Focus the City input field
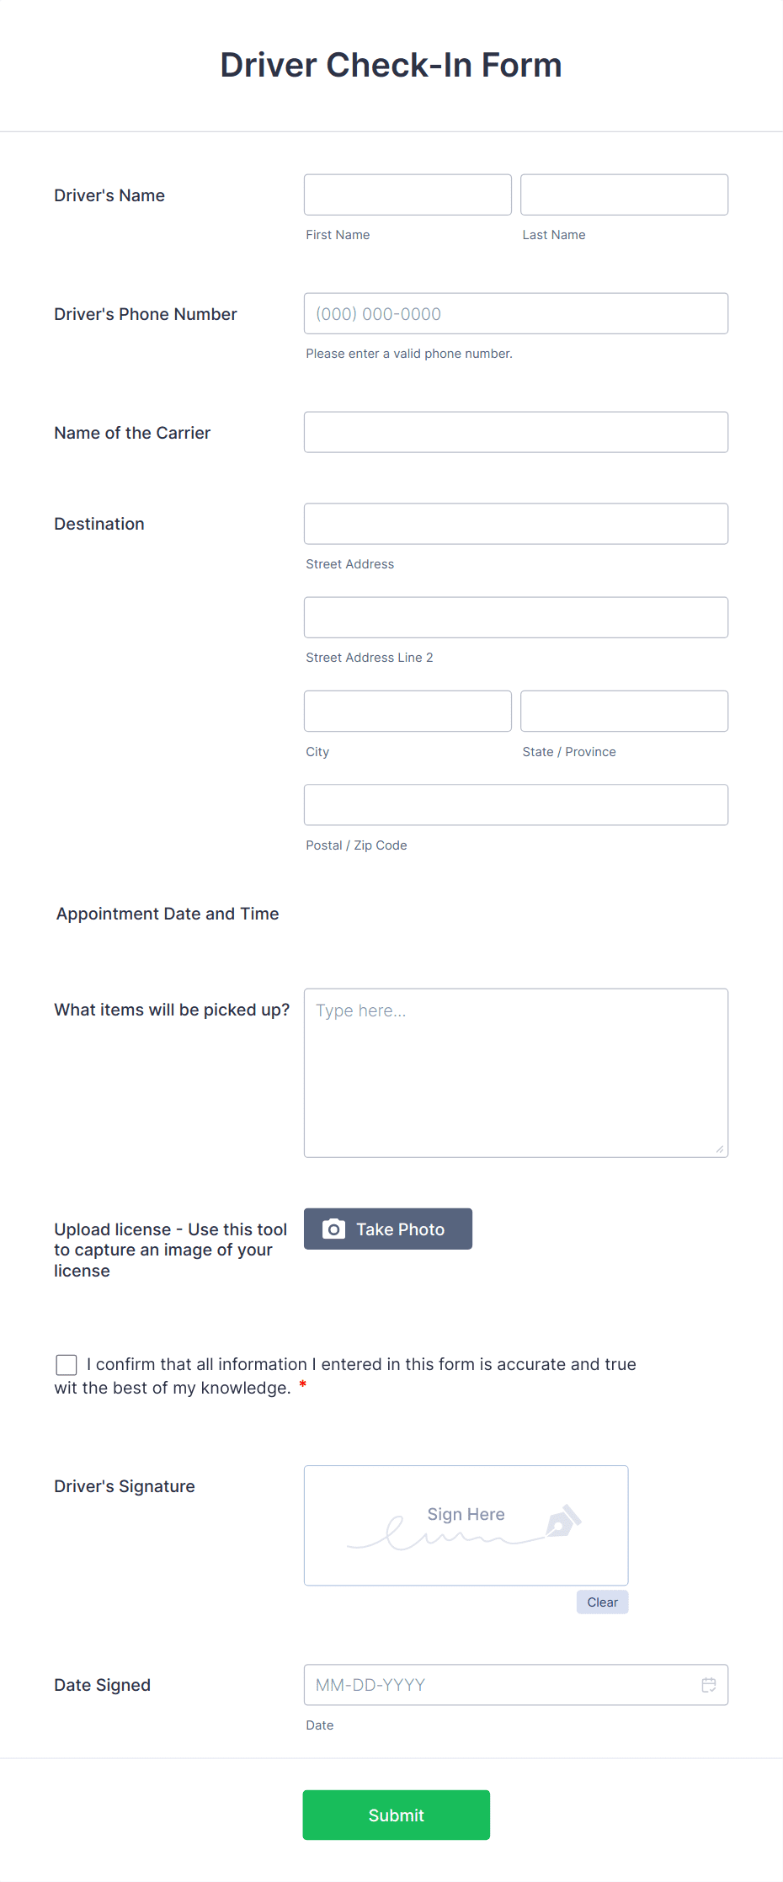Image resolution: width=783 pixels, height=1882 pixels. 407,711
